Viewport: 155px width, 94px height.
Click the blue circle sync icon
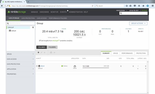pos(148,6)
